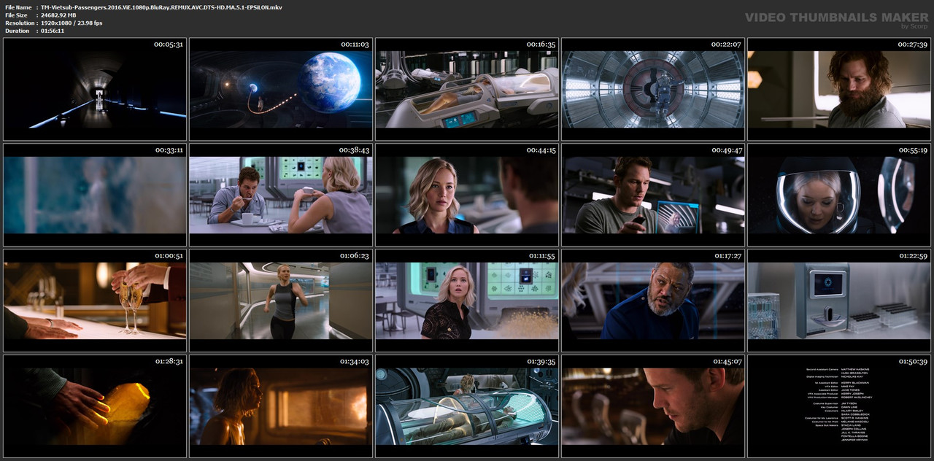This screenshot has height=461, width=934.
Task: Open the cafeteria breakfast thumbnail 00:38:43
Action: point(281,195)
